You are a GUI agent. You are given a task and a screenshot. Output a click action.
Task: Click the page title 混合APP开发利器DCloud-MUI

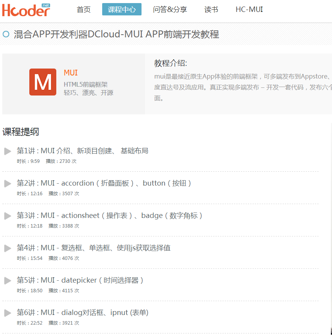[116, 34]
